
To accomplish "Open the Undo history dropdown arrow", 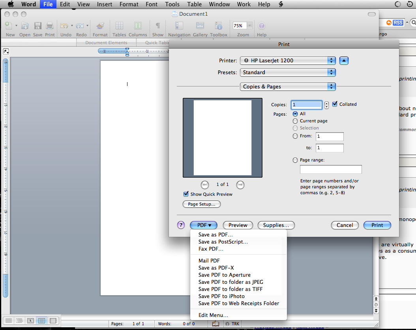I will tap(72, 26).
